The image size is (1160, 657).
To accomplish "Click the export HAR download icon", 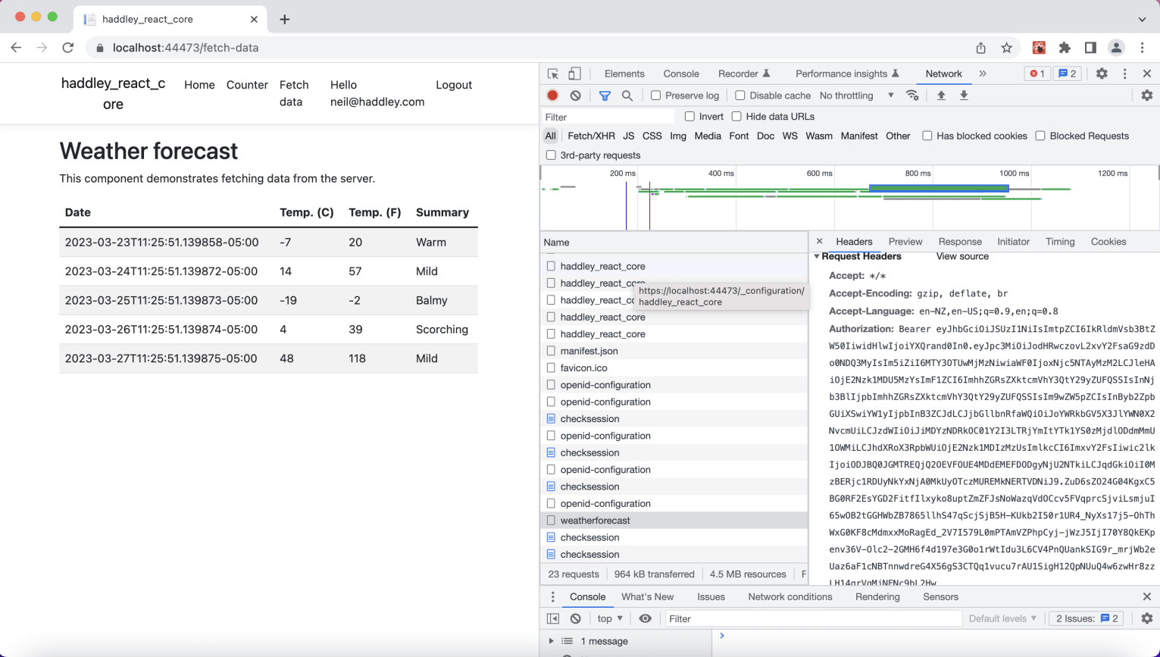I will 964,95.
